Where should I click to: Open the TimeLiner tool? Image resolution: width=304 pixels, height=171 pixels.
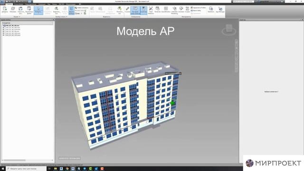[157, 10]
